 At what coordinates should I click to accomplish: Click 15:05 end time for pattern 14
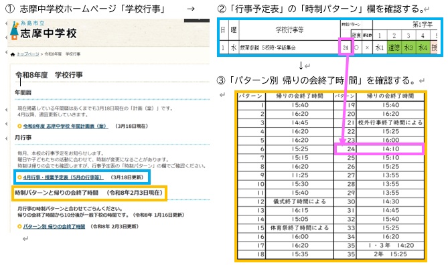click(300, 219)
